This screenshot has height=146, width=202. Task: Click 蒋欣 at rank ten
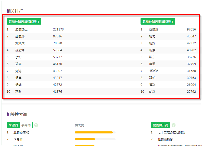point(18,92)
